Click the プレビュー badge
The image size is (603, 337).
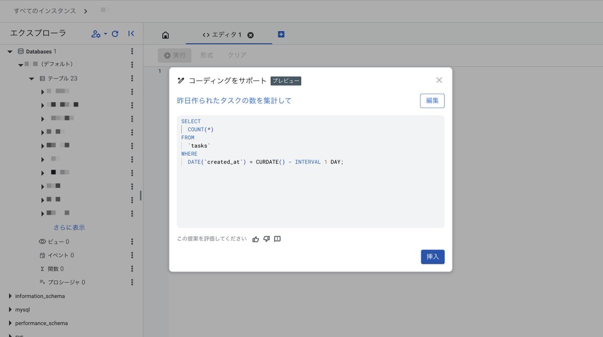pyautogui.click(x=286, y=81)
